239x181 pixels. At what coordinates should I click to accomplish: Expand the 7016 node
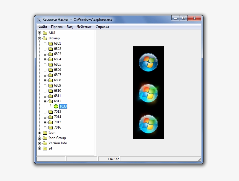[45, 128]
